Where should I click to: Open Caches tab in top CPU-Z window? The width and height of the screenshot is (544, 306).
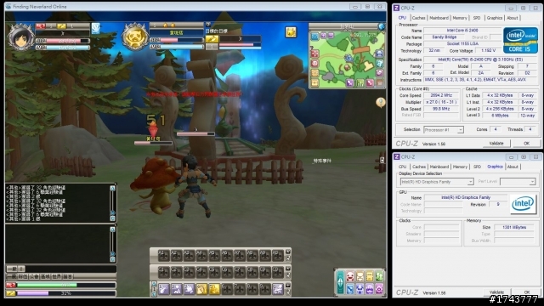419,18
